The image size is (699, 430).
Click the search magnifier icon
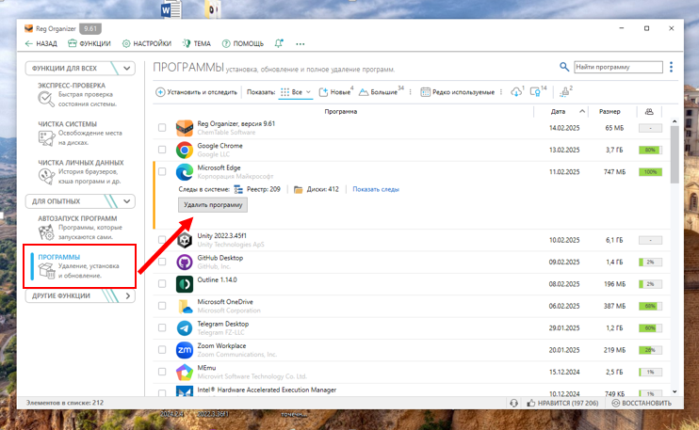coord(564,67)
